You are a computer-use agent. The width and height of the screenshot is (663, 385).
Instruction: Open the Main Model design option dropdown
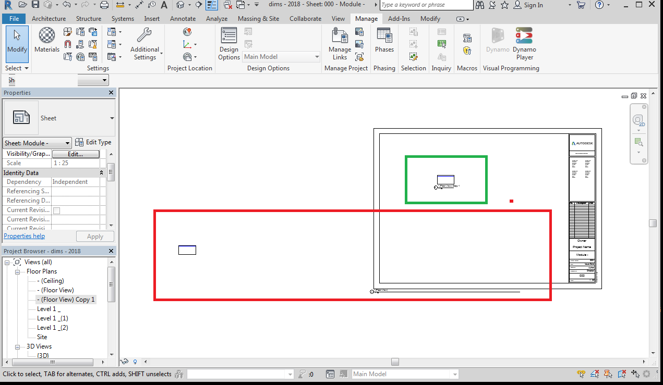(x=281, y=57)
